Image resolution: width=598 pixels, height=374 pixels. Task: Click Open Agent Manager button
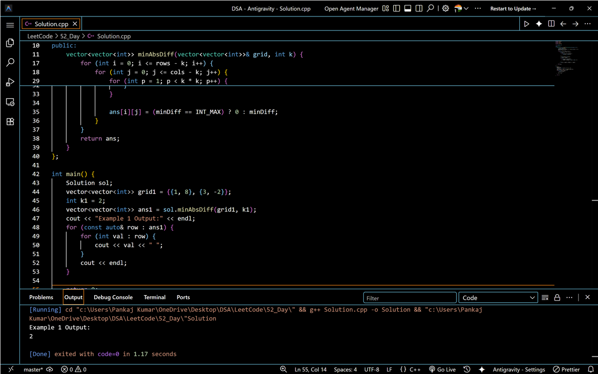pyautogui.click(x=351, y=8)
